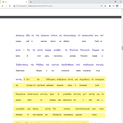123x123 pixels.
Task: Click the Greek word Ραγουηλ
Action: coord(85,50)
